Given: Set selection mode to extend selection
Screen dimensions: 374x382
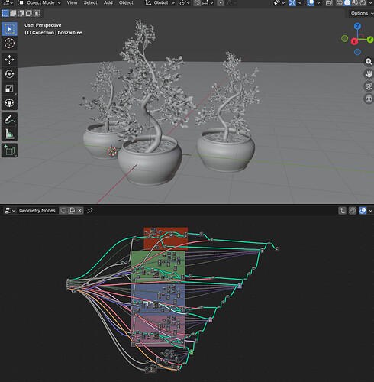Looking at the screenshot, I should coord(13,13).
